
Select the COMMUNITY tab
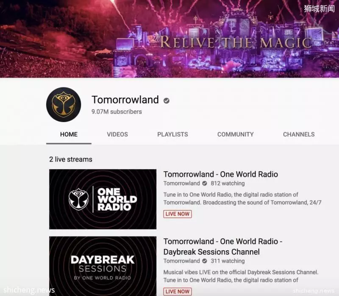click(x=236, y=134)
